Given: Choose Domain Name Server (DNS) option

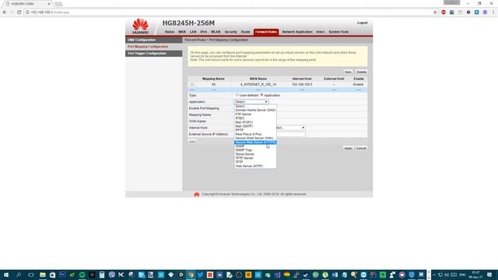Looking at the screenshot, I should (x=255, y=110).
